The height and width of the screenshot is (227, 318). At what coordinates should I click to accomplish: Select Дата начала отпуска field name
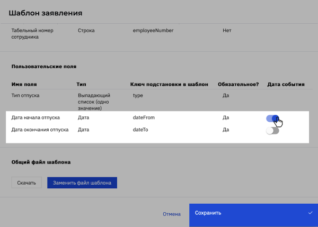click(x=36, y=117)
